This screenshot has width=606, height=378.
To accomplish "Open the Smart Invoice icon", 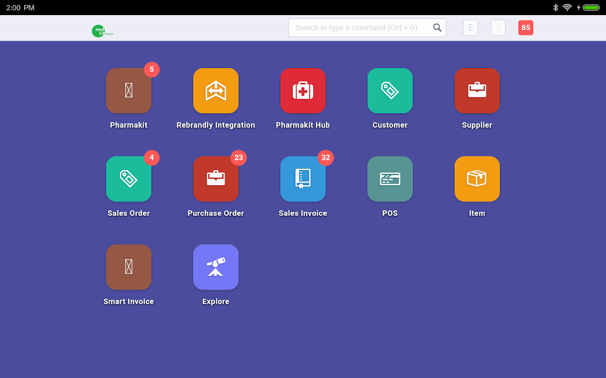I will (x=129, y=267).
